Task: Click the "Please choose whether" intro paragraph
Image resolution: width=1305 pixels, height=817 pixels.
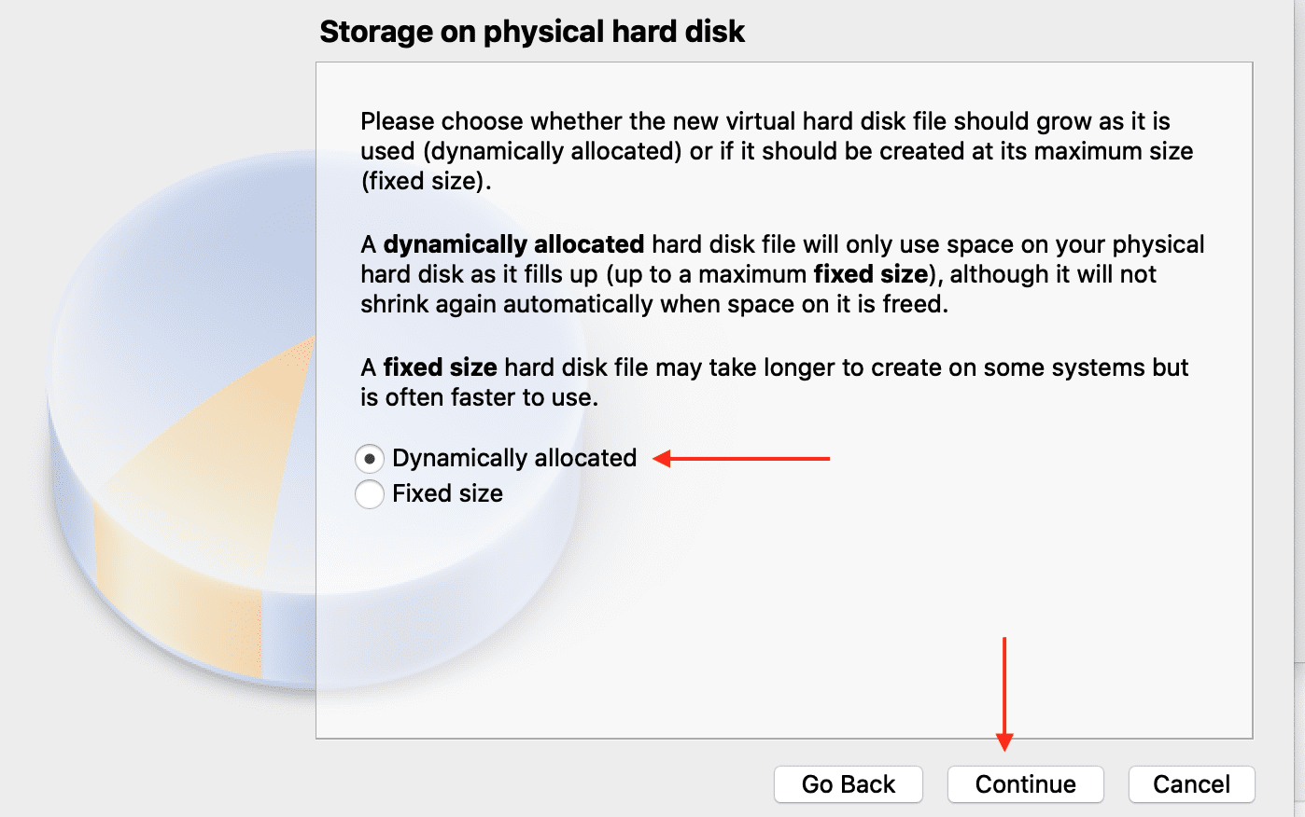Action: (x=765, y=121)
